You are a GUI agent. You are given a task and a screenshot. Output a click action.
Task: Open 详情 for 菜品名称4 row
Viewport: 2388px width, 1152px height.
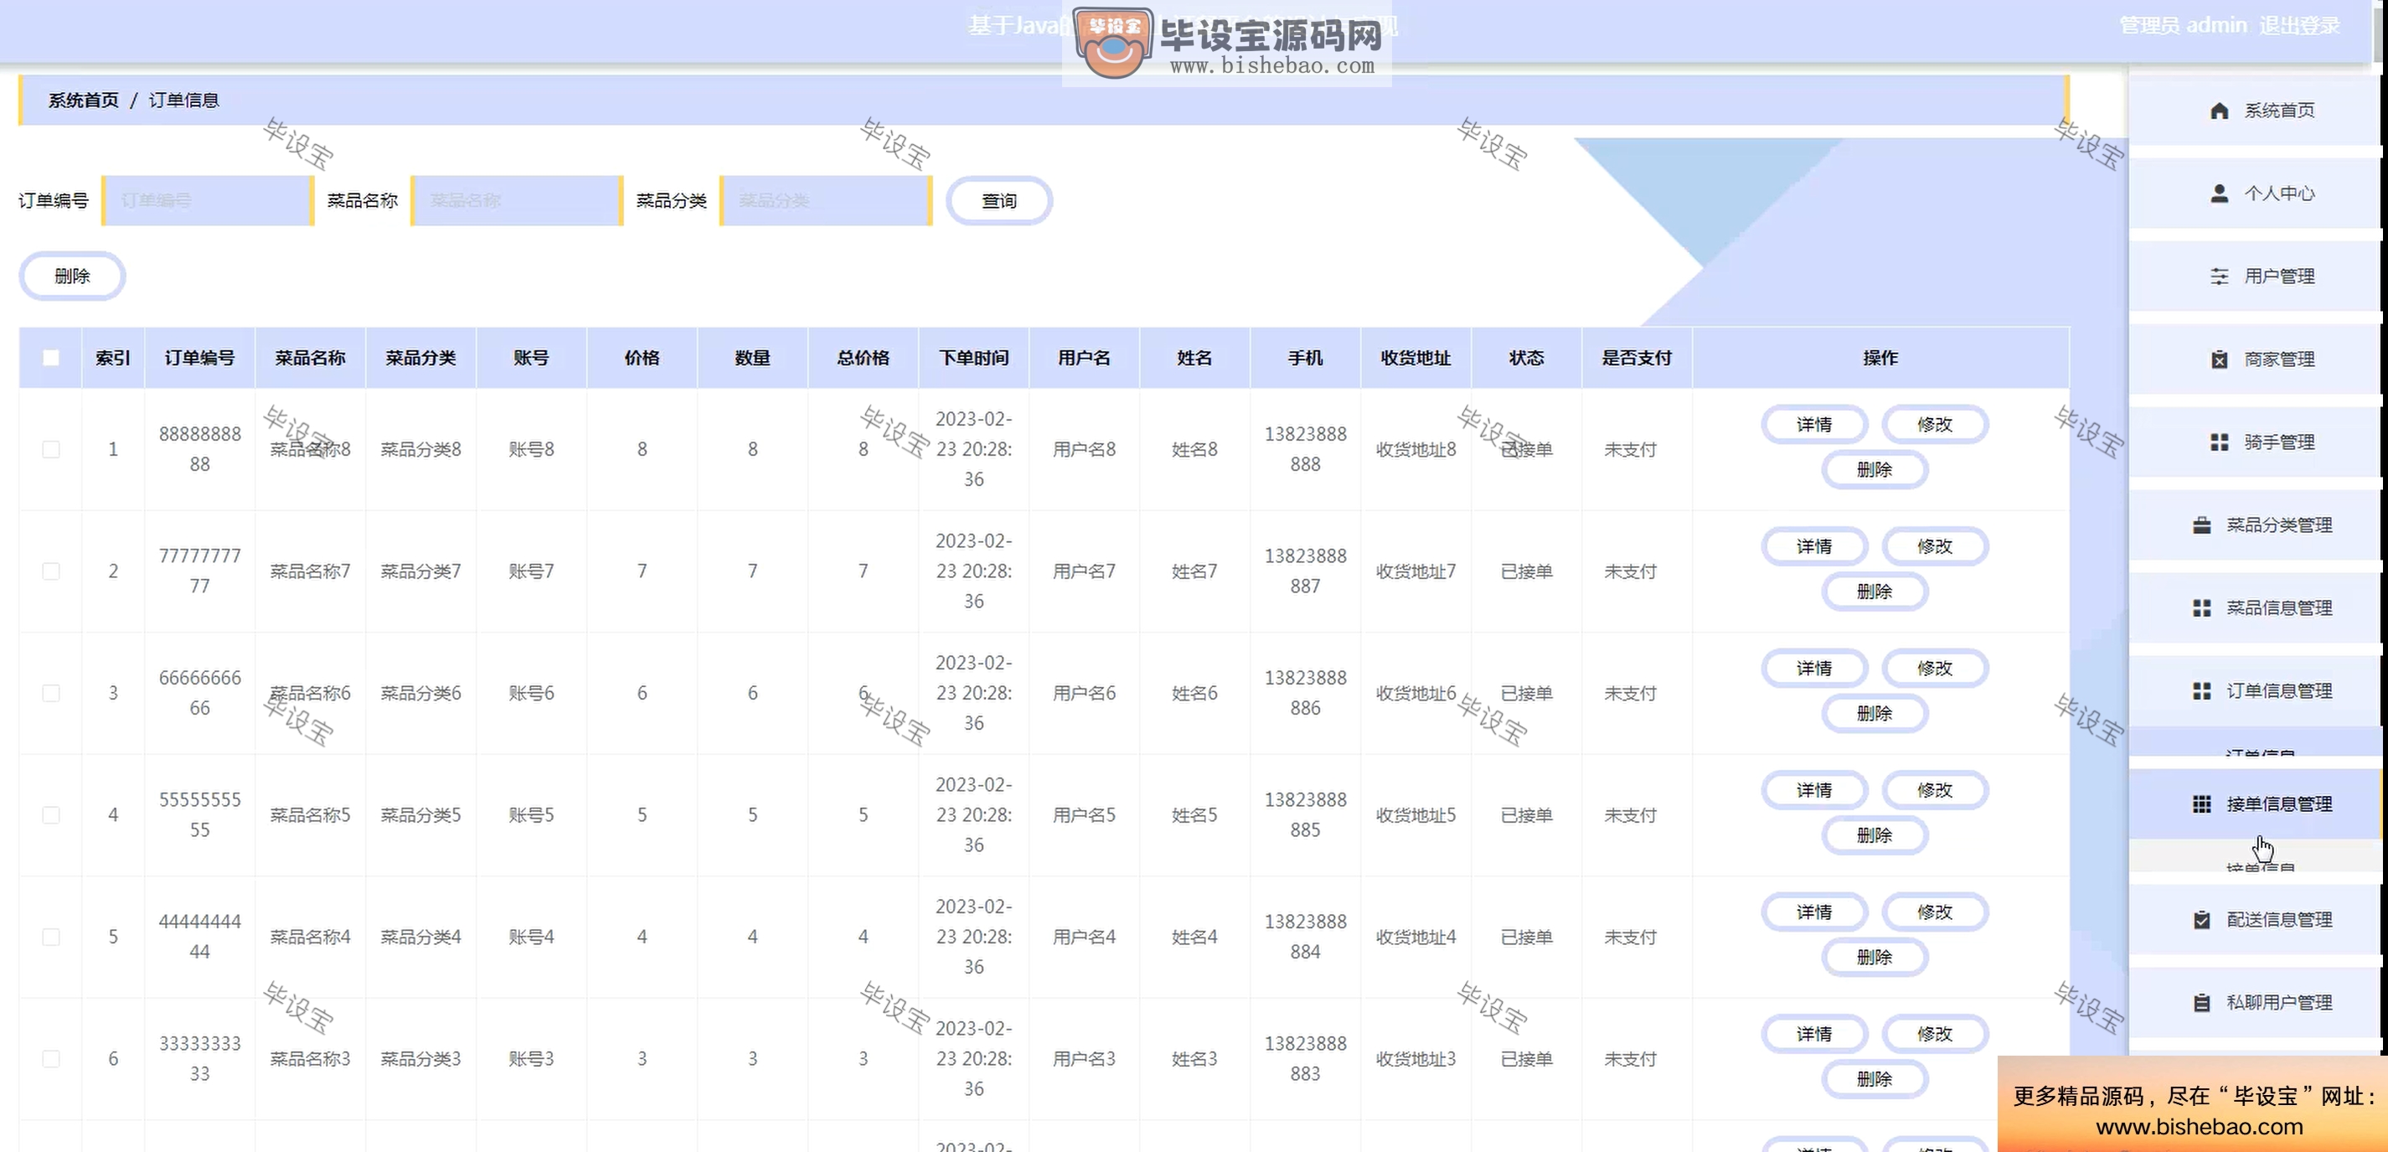[x=1814, y=912]
